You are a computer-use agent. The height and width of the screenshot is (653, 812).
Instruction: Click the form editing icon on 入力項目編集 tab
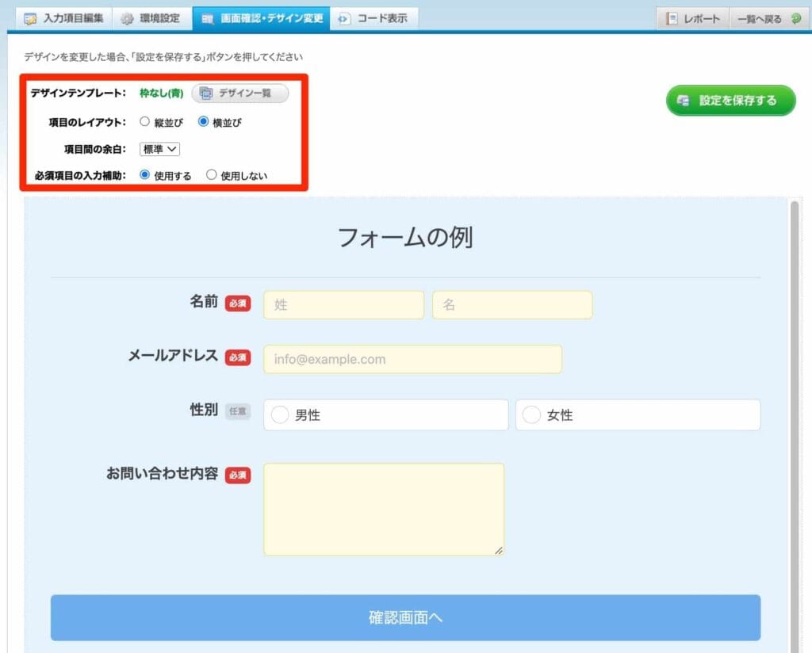point(32,17)
